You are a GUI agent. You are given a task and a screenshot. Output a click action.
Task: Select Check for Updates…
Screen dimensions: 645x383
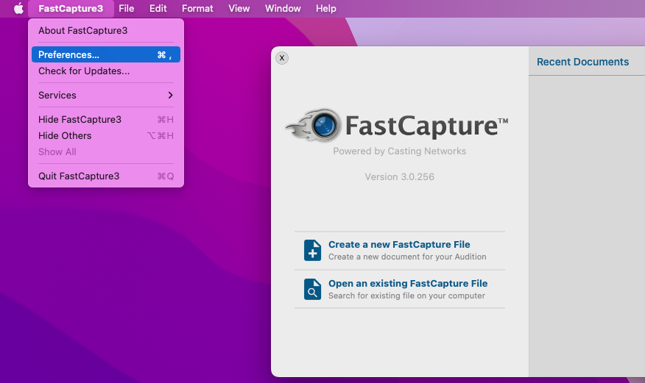click(x=106, y=71)
